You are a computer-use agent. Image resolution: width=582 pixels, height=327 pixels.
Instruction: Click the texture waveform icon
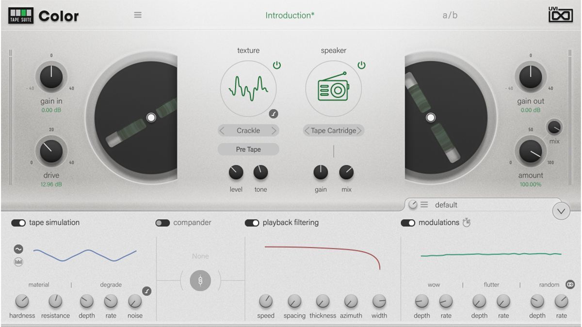248,88
